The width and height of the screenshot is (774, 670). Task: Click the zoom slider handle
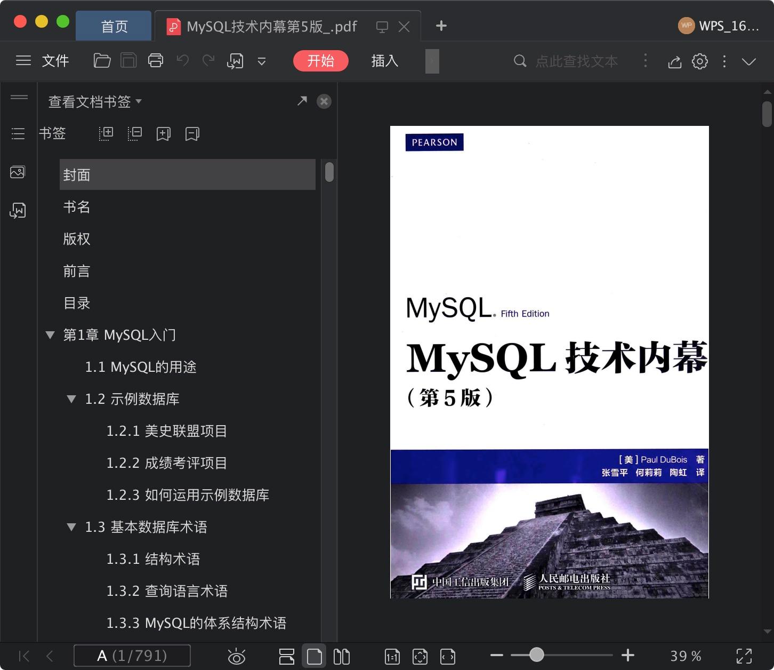point(537,655)
